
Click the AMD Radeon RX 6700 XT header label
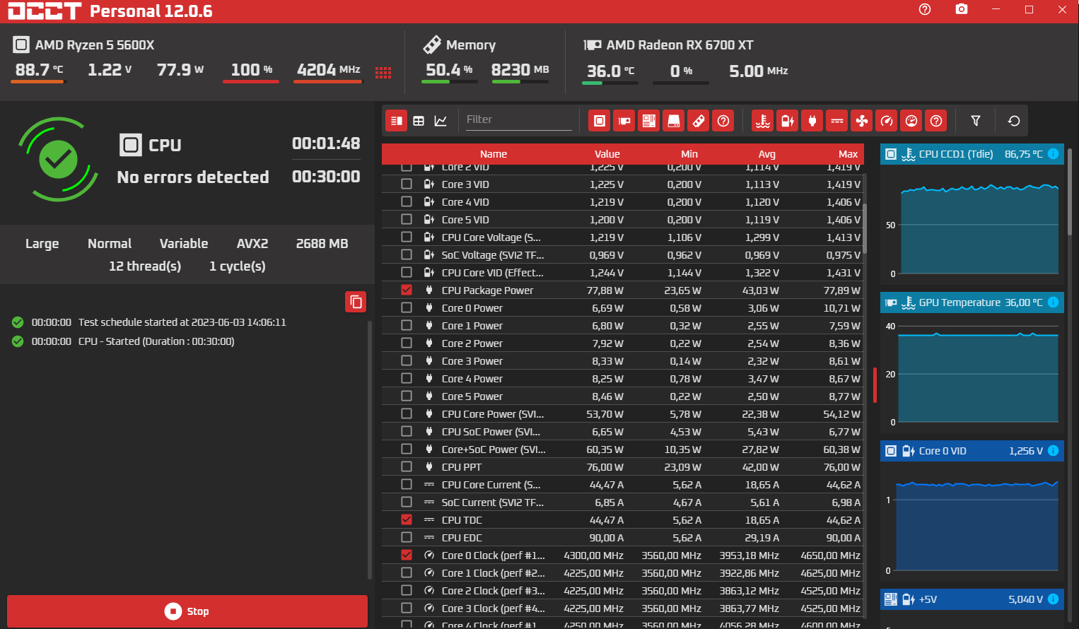(x=680, y=45)
